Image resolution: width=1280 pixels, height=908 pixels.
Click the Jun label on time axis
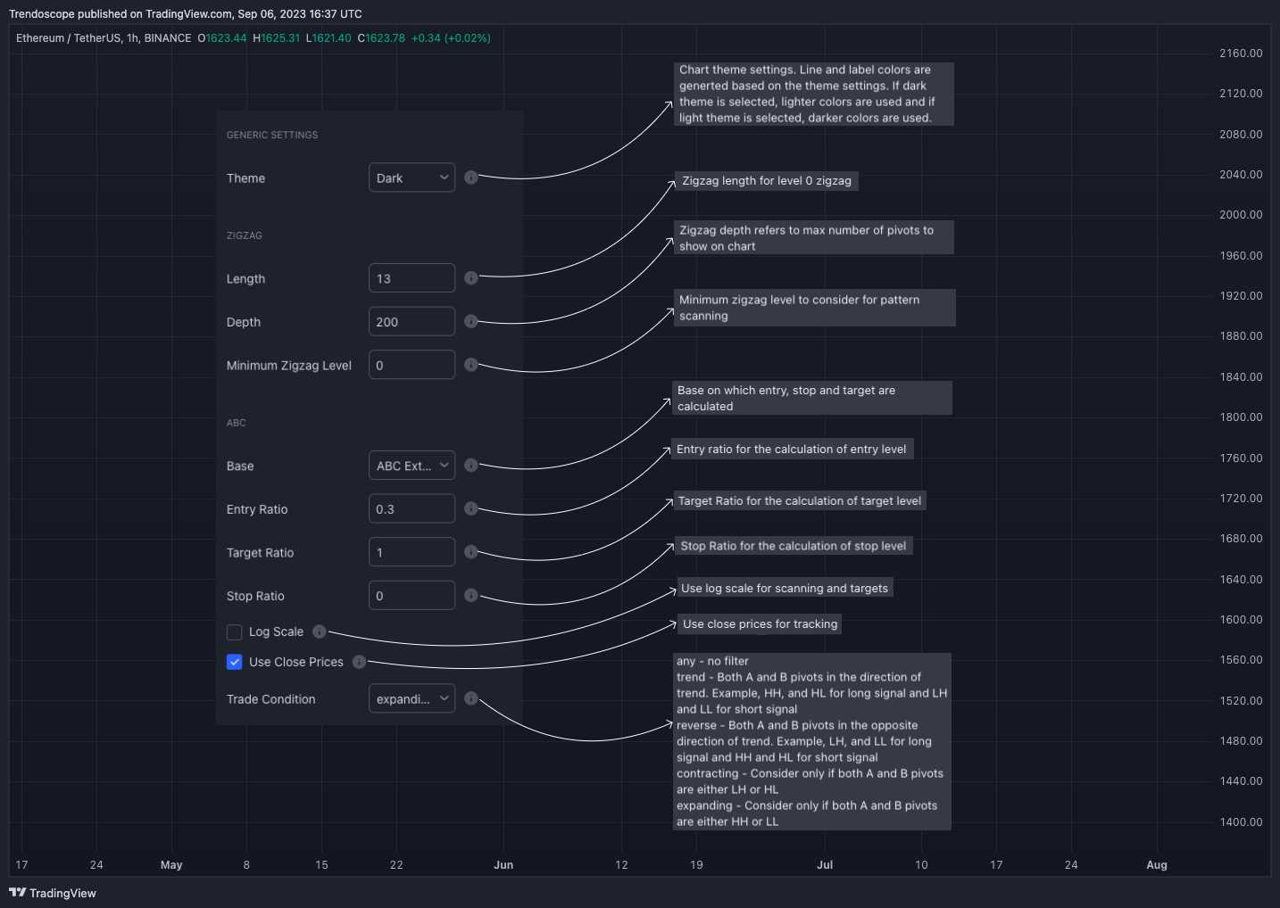(503, 865)
